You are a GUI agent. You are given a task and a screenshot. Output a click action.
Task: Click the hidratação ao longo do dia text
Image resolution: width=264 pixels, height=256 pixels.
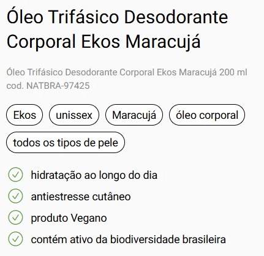pyautogui.click(x=94, y=175)
